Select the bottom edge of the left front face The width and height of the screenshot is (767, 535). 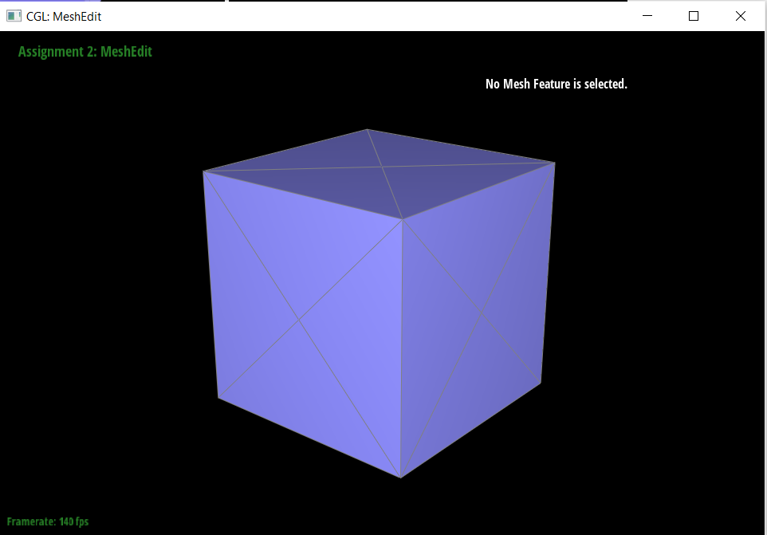pos(309,438)
